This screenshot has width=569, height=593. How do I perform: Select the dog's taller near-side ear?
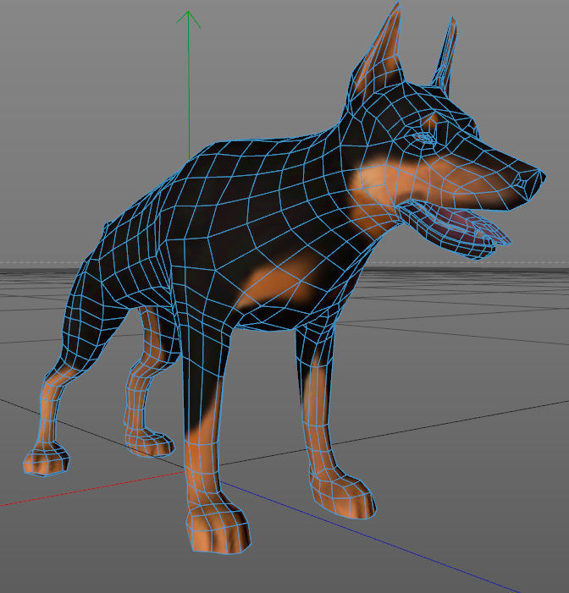377,57
